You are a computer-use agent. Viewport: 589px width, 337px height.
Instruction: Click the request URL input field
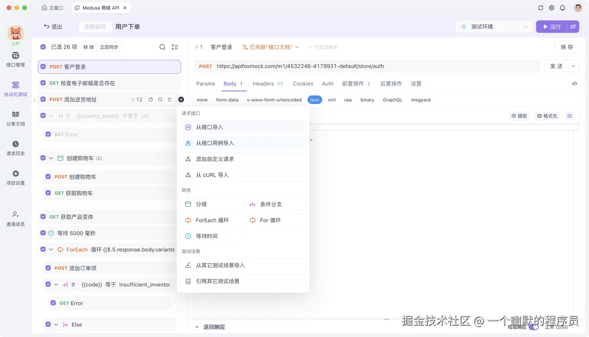pos(368,66)
